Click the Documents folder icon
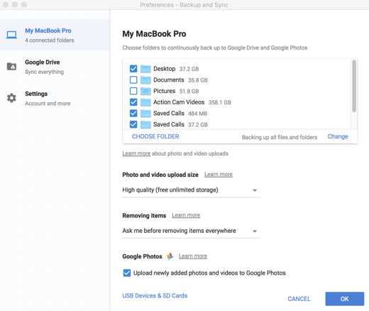Image resolution: width=369 pixels, height=311 pixels. point(145,80)
